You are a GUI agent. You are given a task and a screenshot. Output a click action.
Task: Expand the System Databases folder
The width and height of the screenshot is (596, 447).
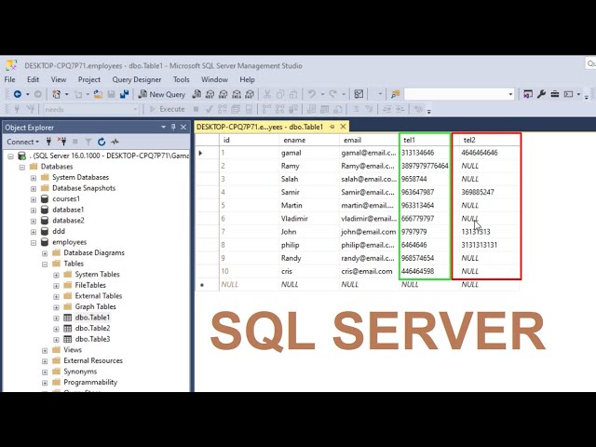coord(34,178)
